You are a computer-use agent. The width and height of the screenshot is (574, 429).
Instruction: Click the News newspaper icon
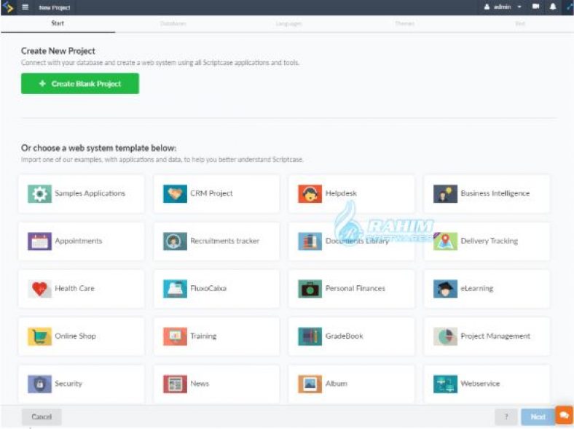tap(175, 384)
